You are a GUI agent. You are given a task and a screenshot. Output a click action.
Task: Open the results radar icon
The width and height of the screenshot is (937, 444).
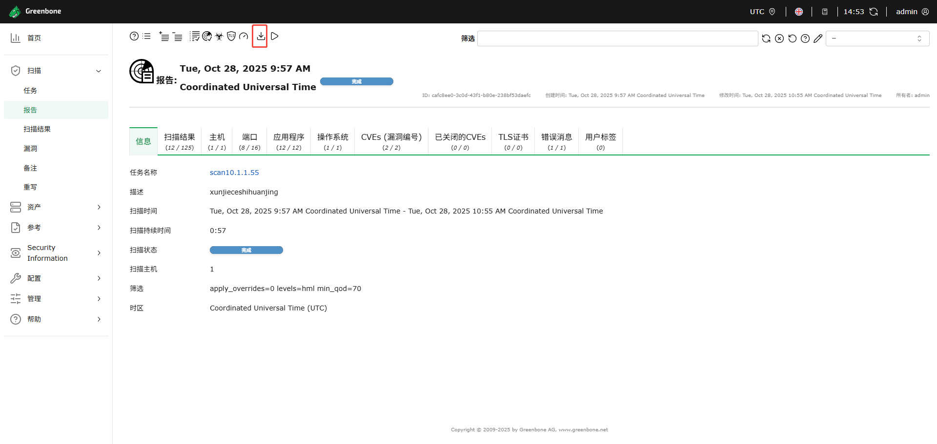[207, 36]
